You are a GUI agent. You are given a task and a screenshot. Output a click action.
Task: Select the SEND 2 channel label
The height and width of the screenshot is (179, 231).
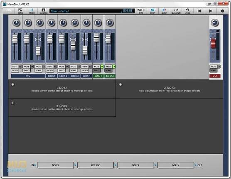point(110,76)
